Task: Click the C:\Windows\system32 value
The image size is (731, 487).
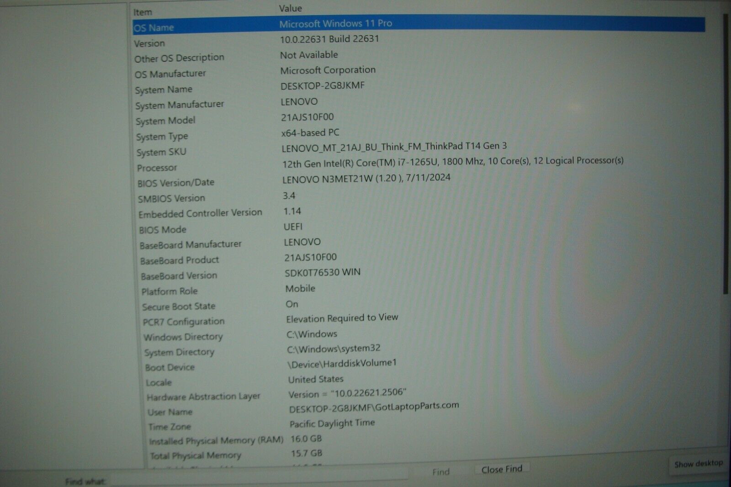Action: point(334,349)
